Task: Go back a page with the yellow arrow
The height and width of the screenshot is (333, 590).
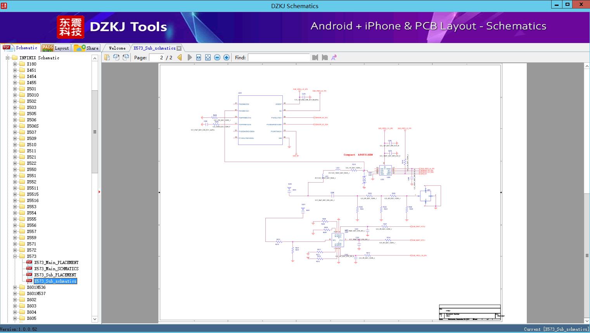Action: [x=179, y=57]
